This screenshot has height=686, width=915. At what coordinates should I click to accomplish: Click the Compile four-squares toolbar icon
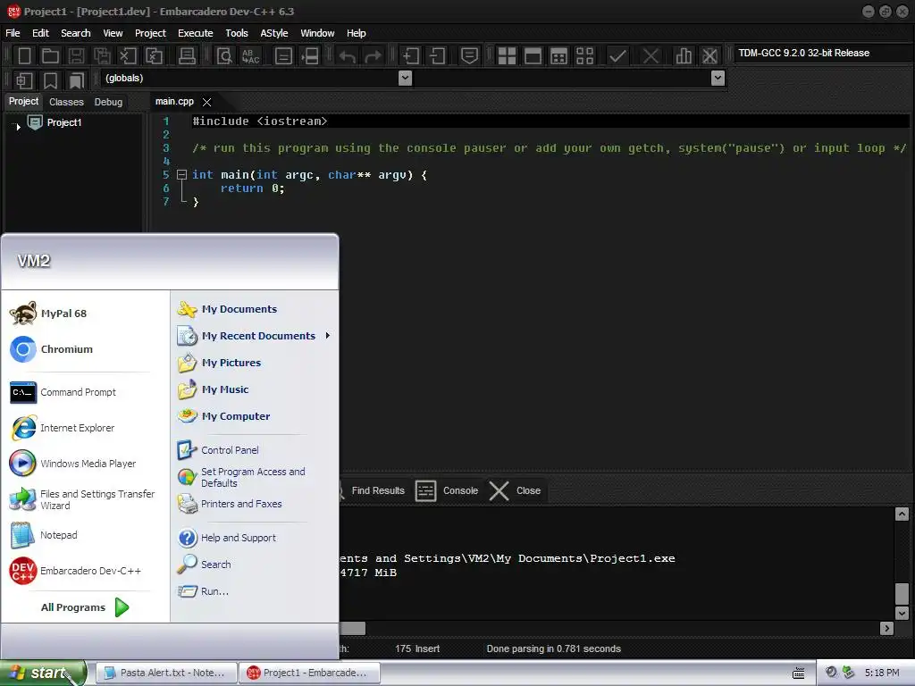tap(507, 56)
